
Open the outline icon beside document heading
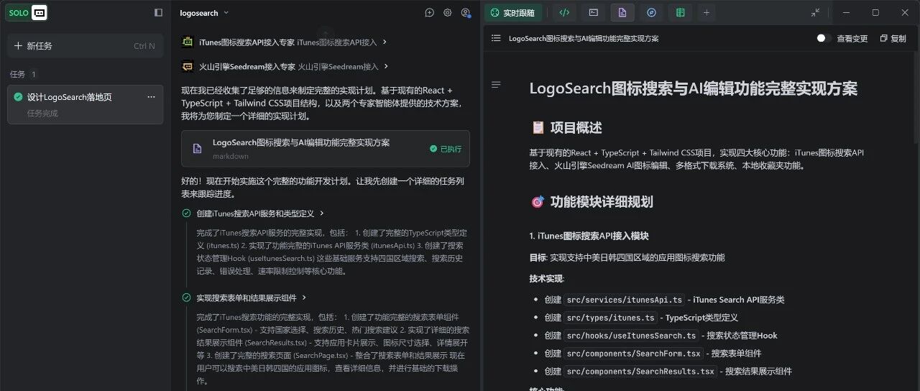496,85
